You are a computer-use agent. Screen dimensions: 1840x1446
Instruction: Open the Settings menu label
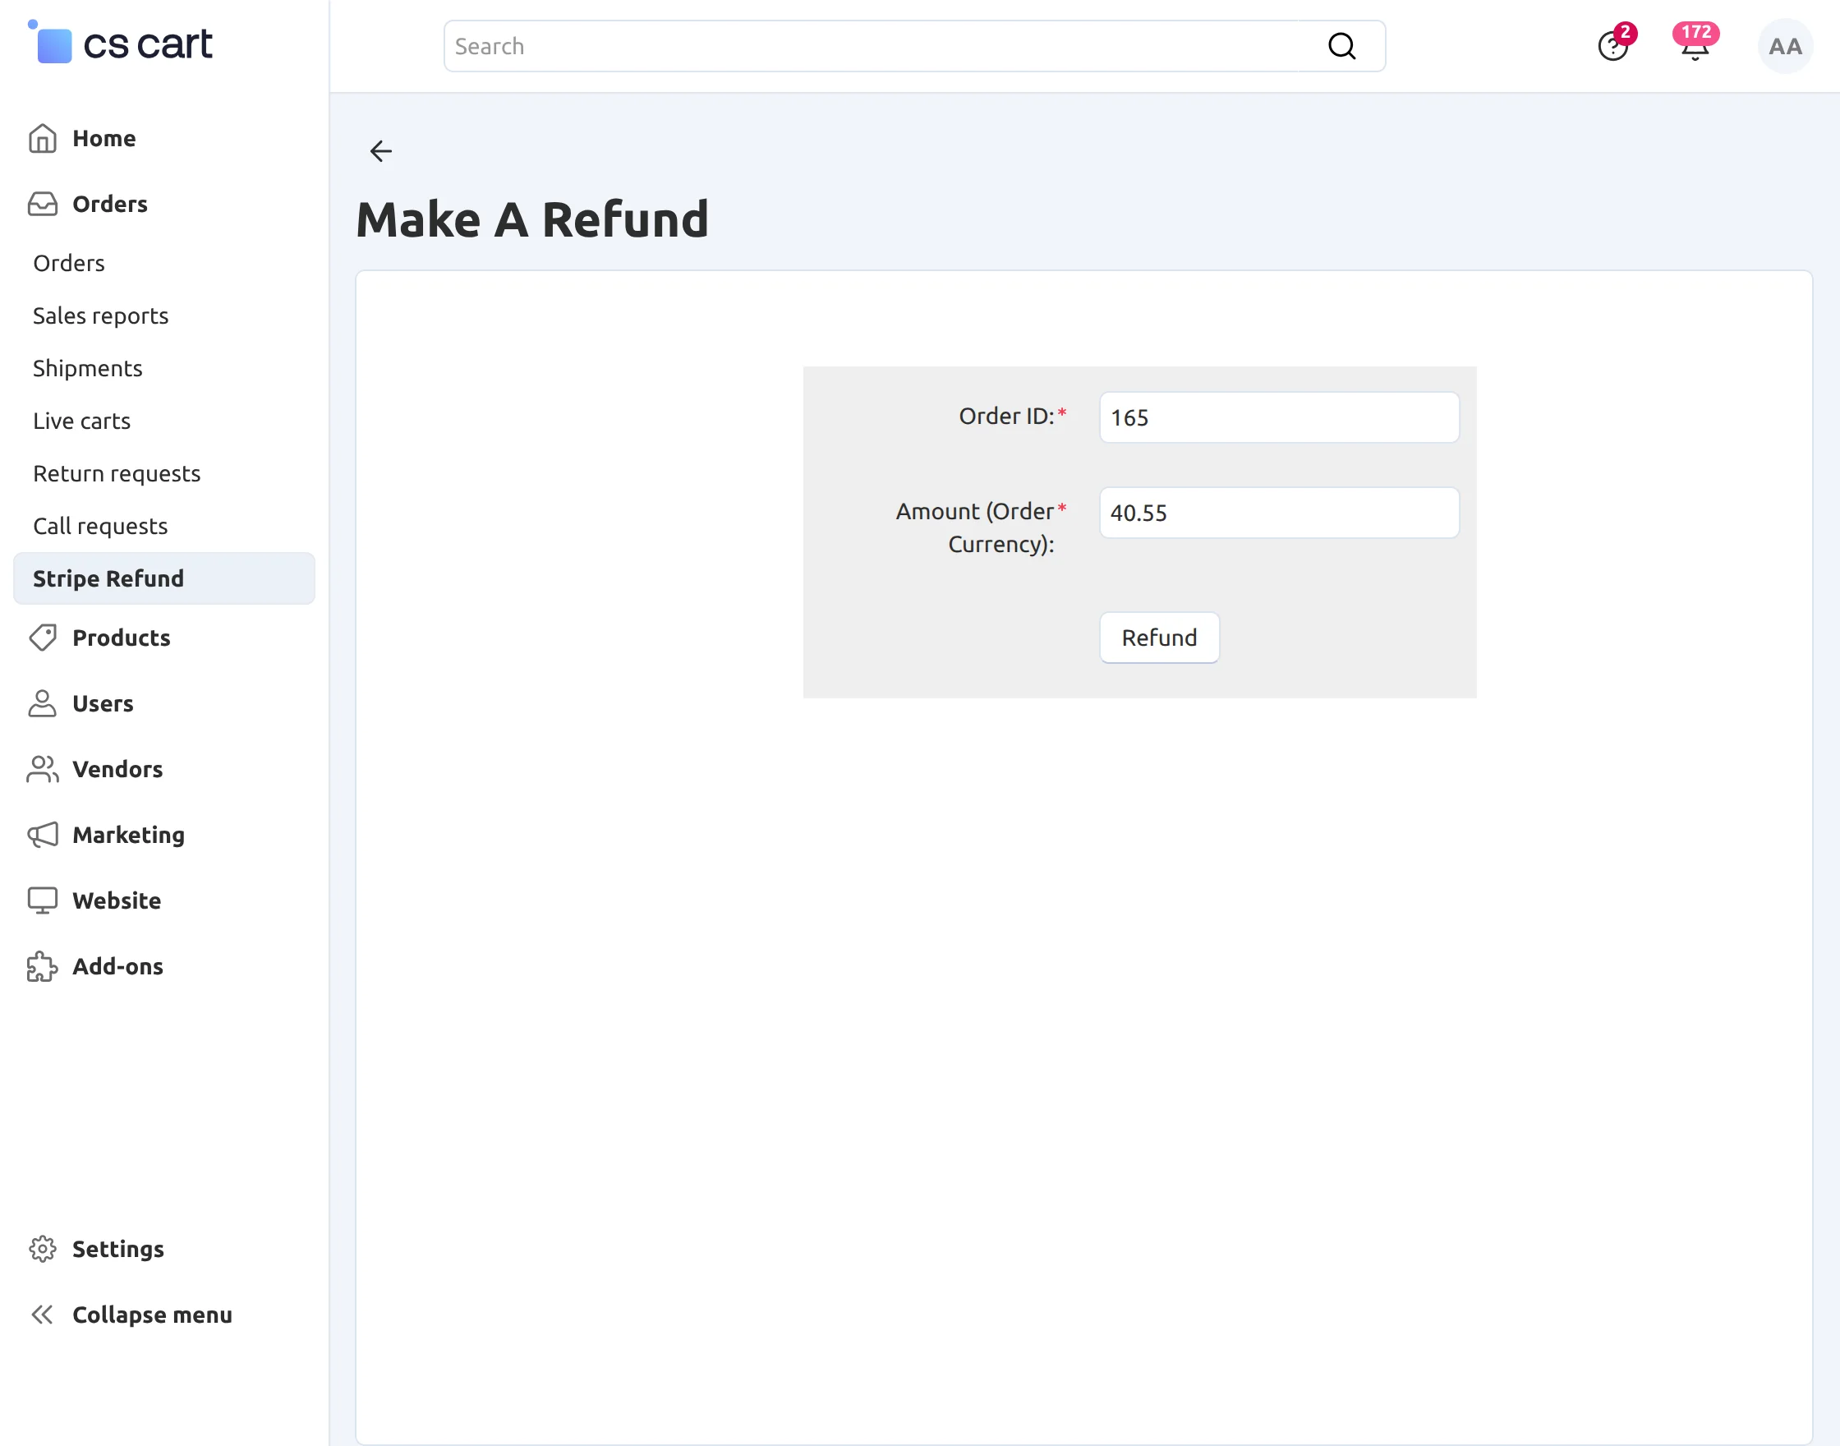(x=118, y=1249)
